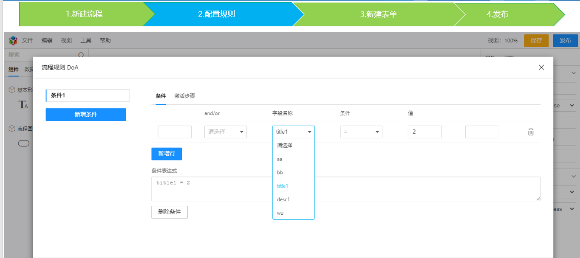Click the cube icon beside 流程图

[12, 129]
